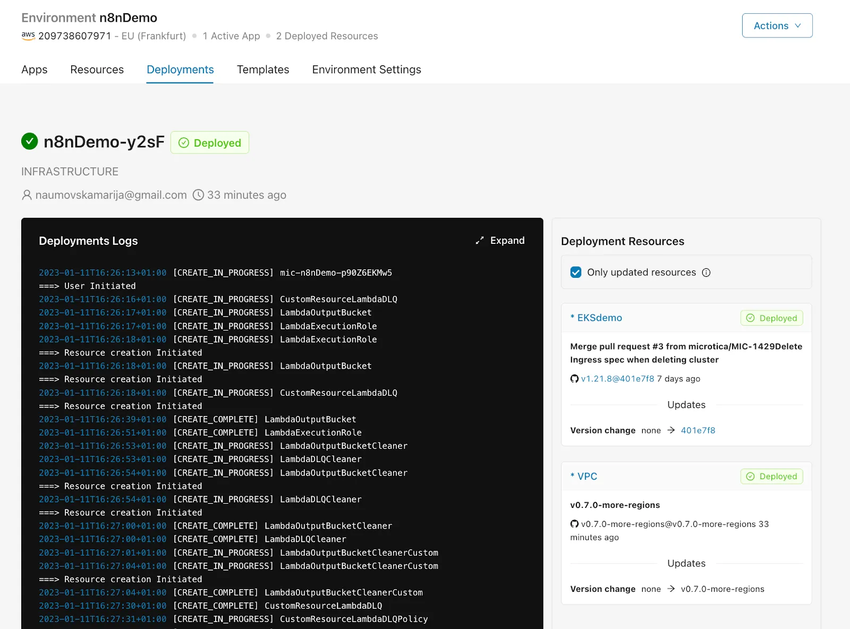Click the '2 Deployed Resources' text

pos(327,36)
